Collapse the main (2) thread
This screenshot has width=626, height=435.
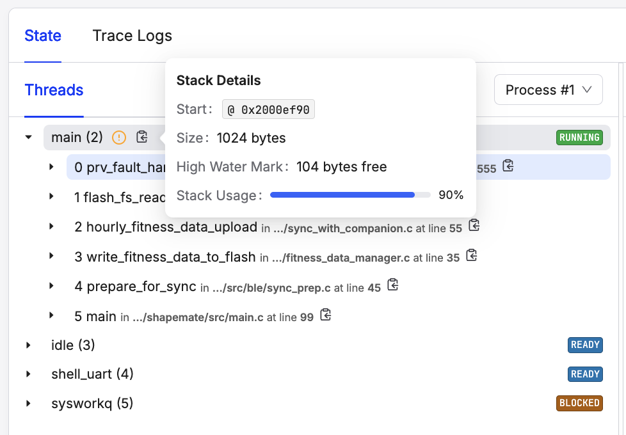[28, 137]
